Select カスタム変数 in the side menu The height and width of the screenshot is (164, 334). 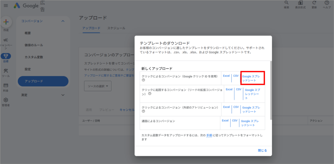pos(34,57)
